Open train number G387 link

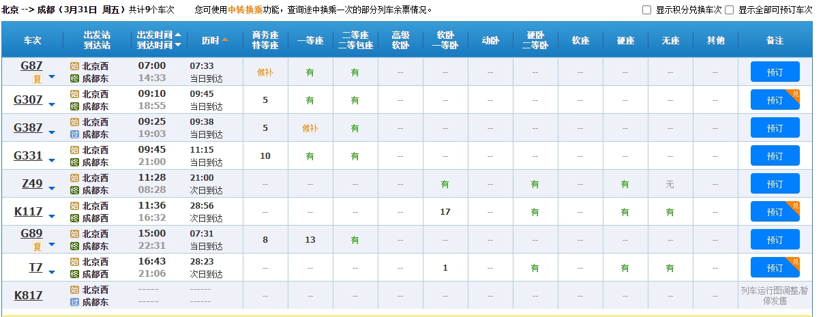coord(28,127)
